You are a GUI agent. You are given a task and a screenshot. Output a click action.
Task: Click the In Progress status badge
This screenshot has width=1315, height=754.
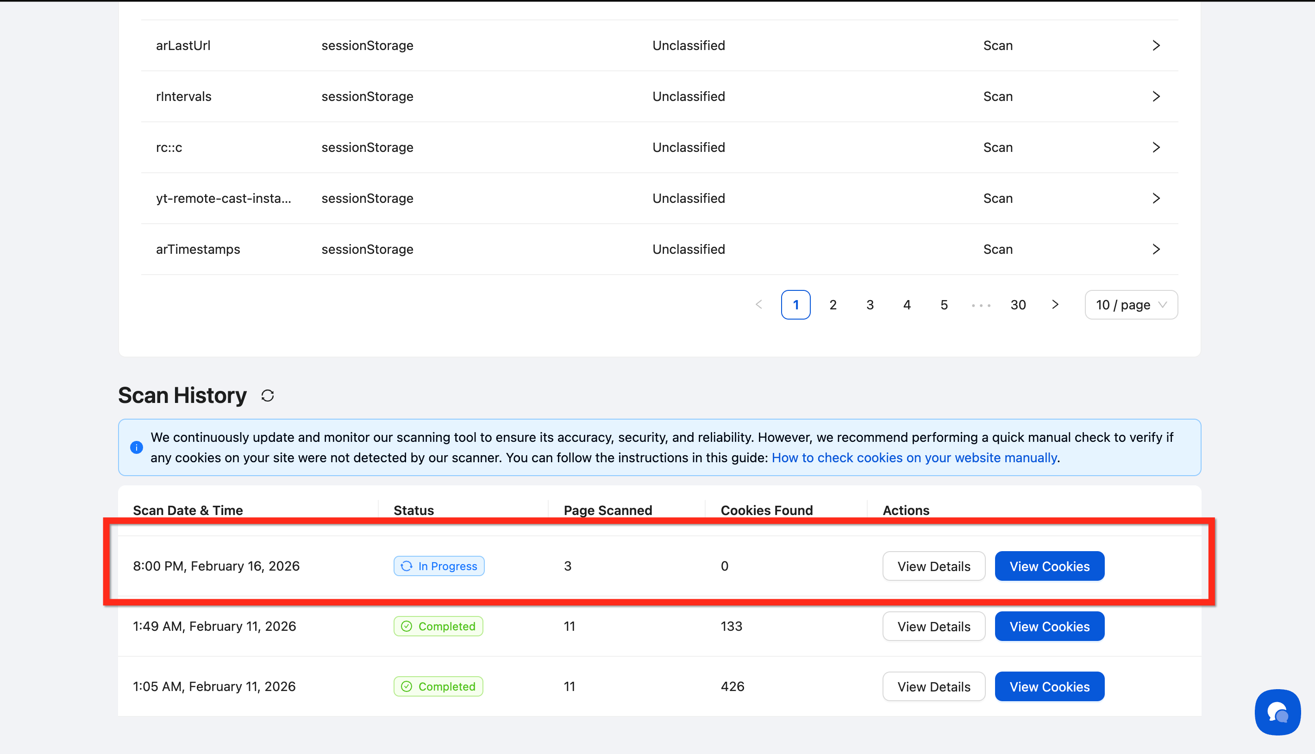tap(438, 566)
